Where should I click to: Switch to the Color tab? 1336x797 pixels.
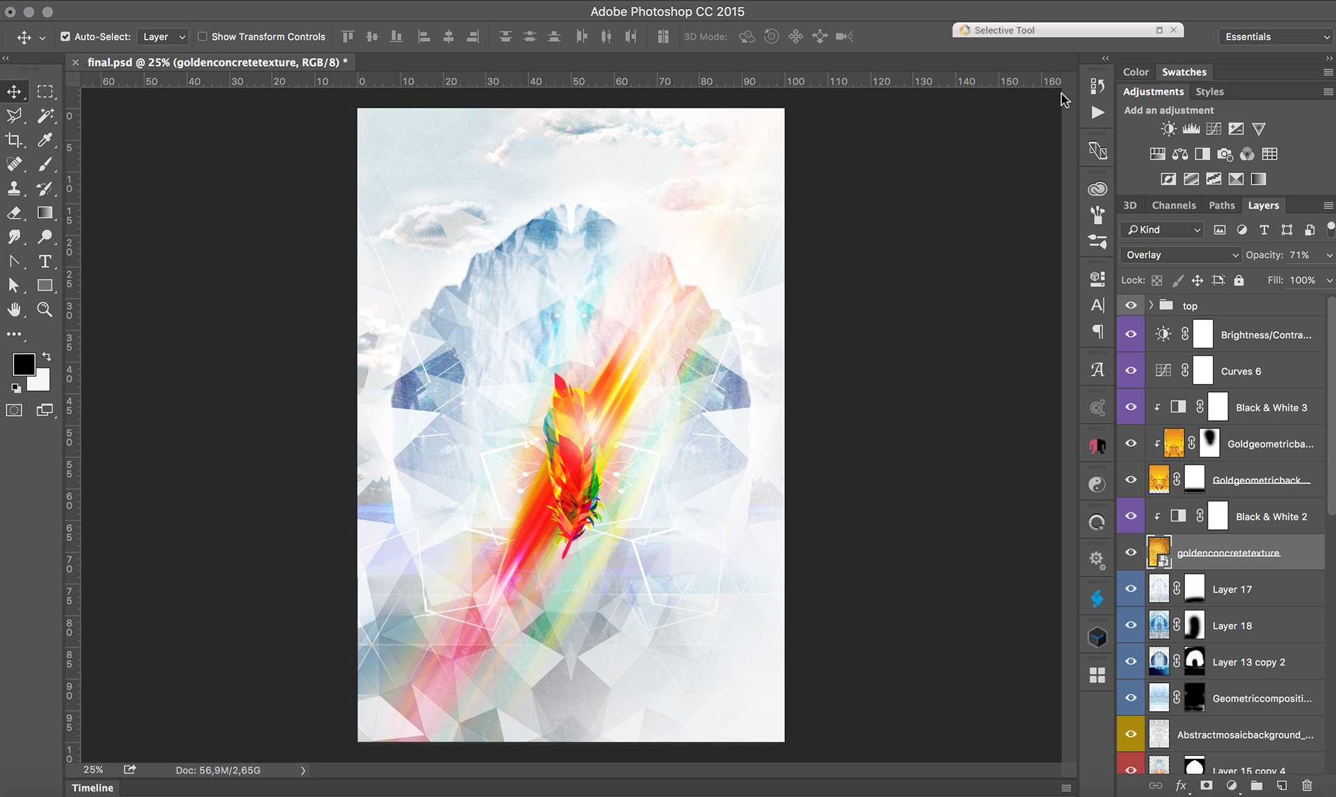tap(1136, 72)
